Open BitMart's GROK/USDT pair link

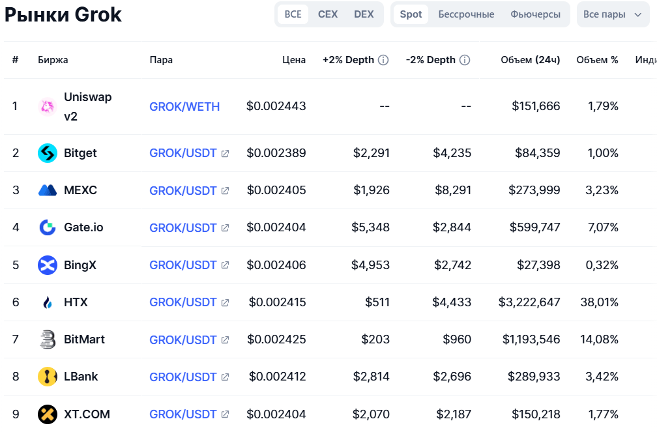pyautogui.click(x=183, y=339)
